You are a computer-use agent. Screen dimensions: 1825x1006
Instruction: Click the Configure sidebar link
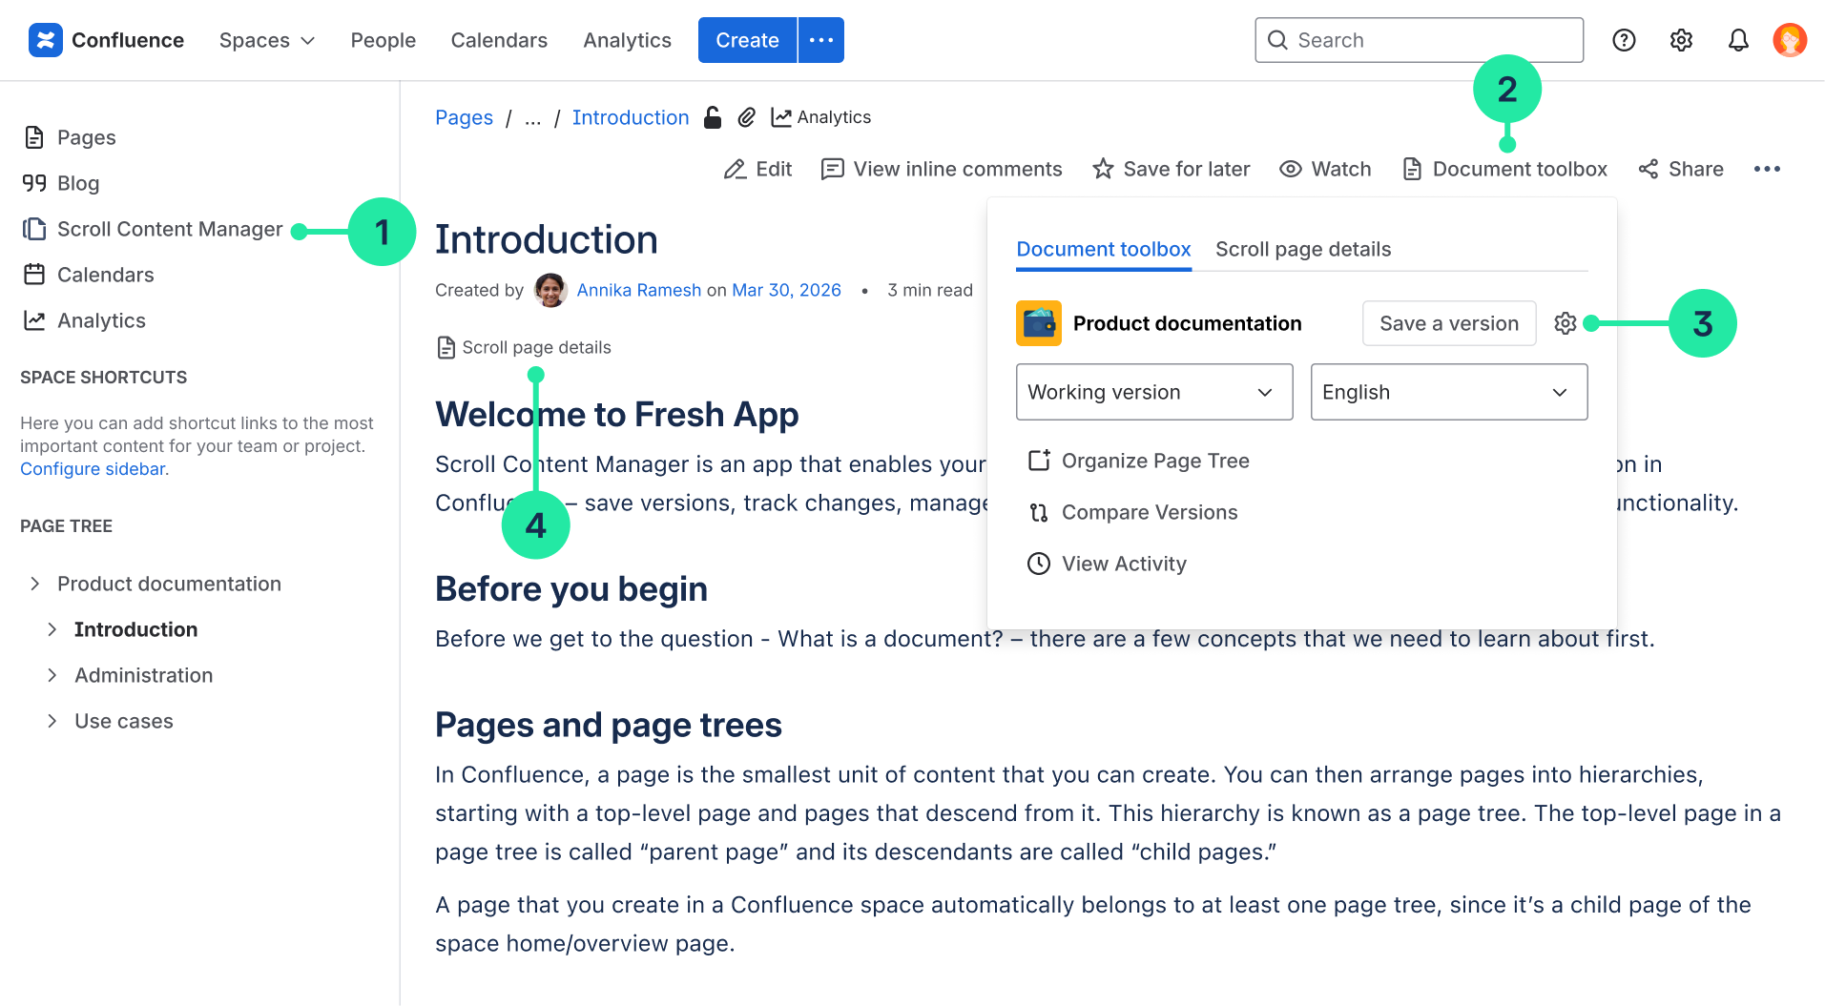pyautogui.click(x=93, y=469)
